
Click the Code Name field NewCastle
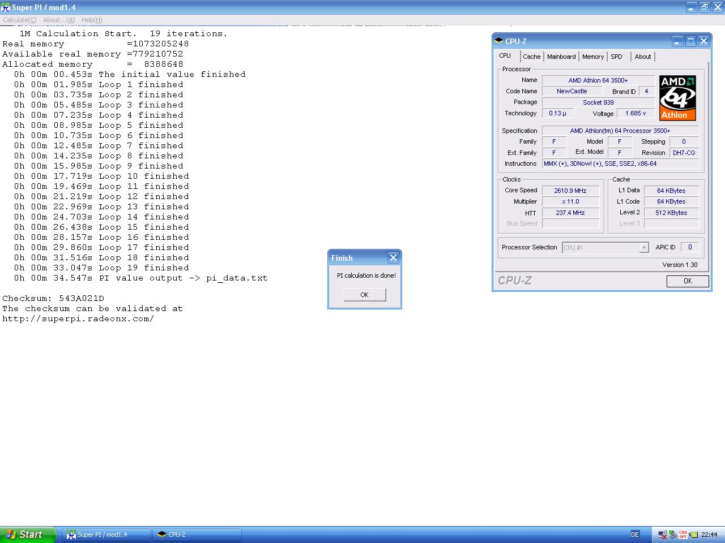[572, 91]
